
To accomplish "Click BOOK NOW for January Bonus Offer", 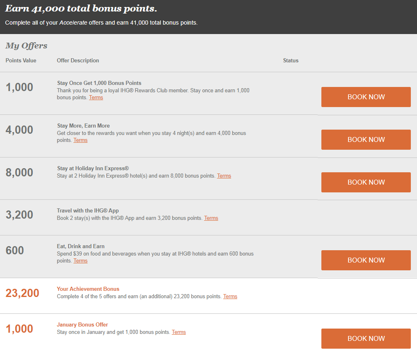I will (366, 338).
